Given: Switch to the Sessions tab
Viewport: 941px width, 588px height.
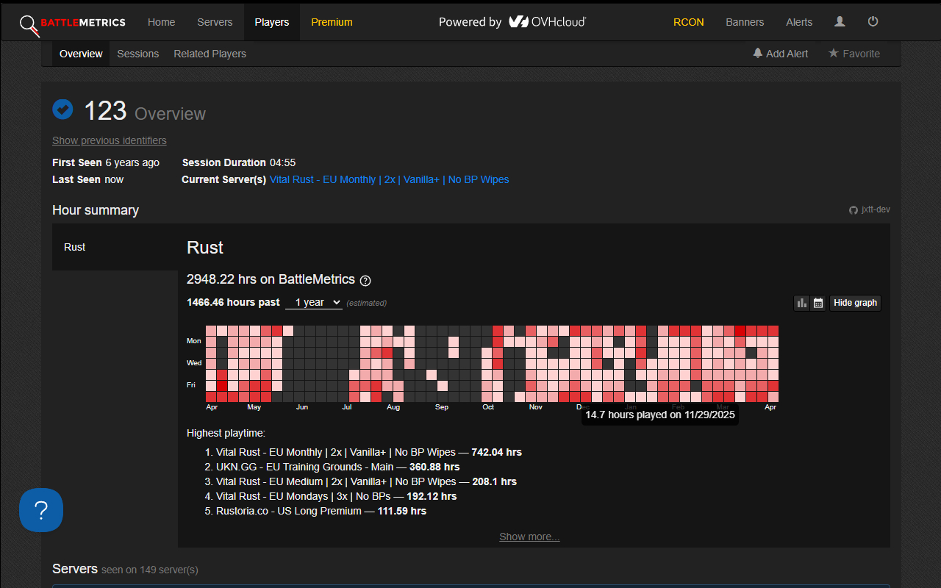Looking at the screenshot, I should point(138,54).
